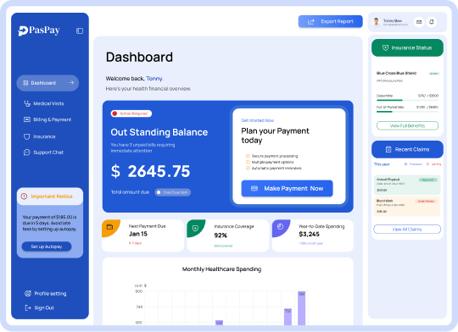Click the Sign Out door icon
This screenshot has width=458, height=332.
28,307
